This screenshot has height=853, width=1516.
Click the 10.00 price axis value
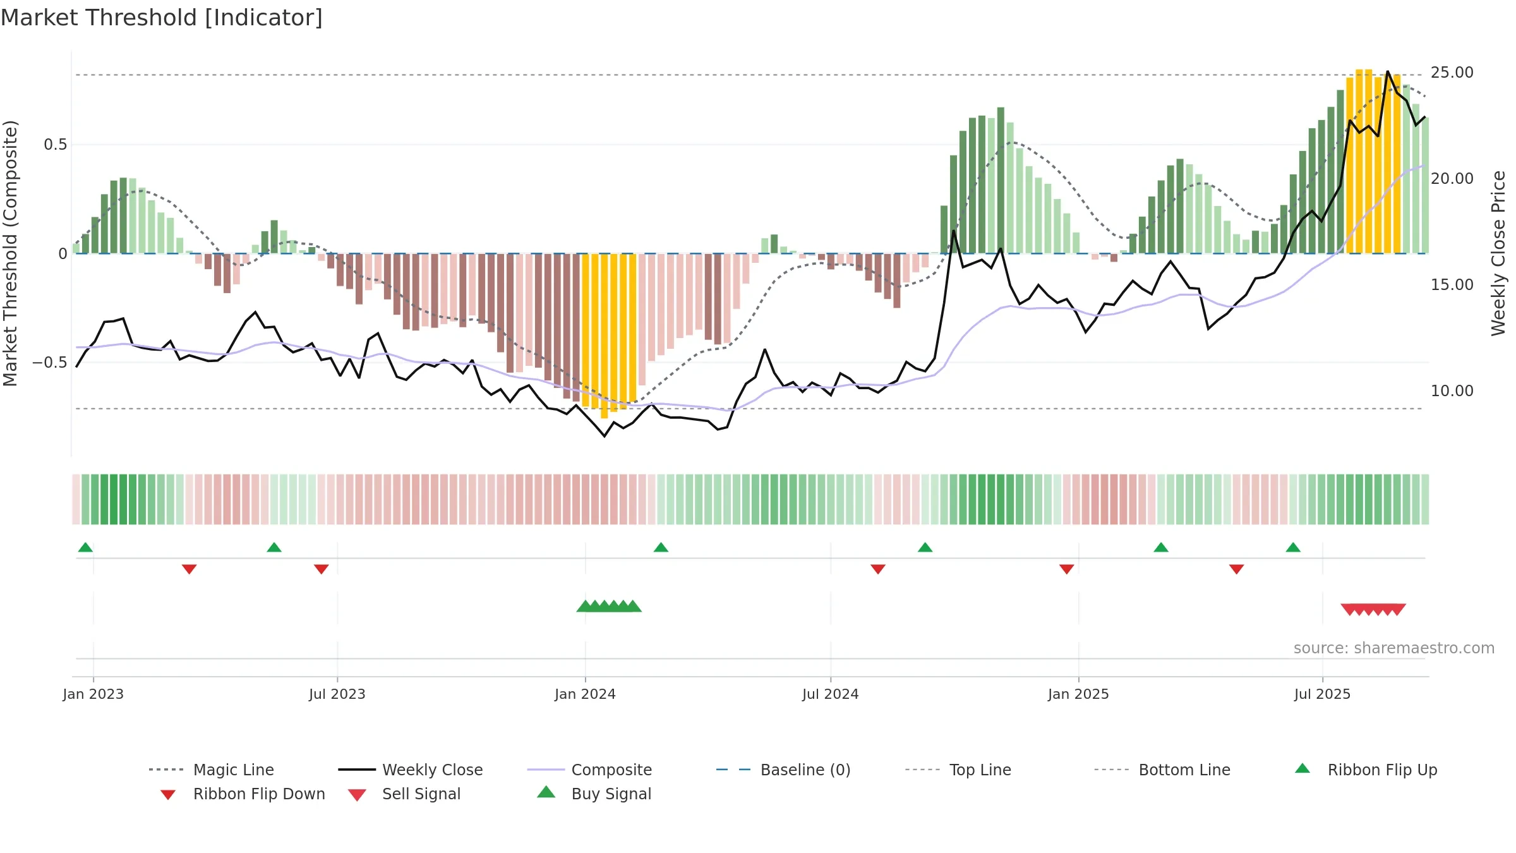(x=1452, y=391)
